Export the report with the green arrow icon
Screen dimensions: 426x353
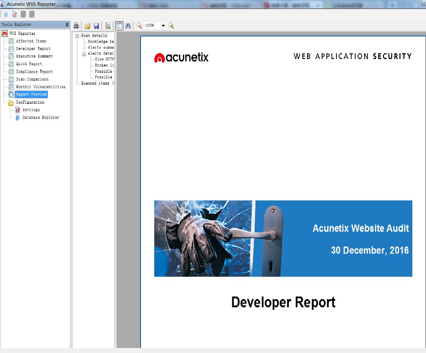pos(108,26)
